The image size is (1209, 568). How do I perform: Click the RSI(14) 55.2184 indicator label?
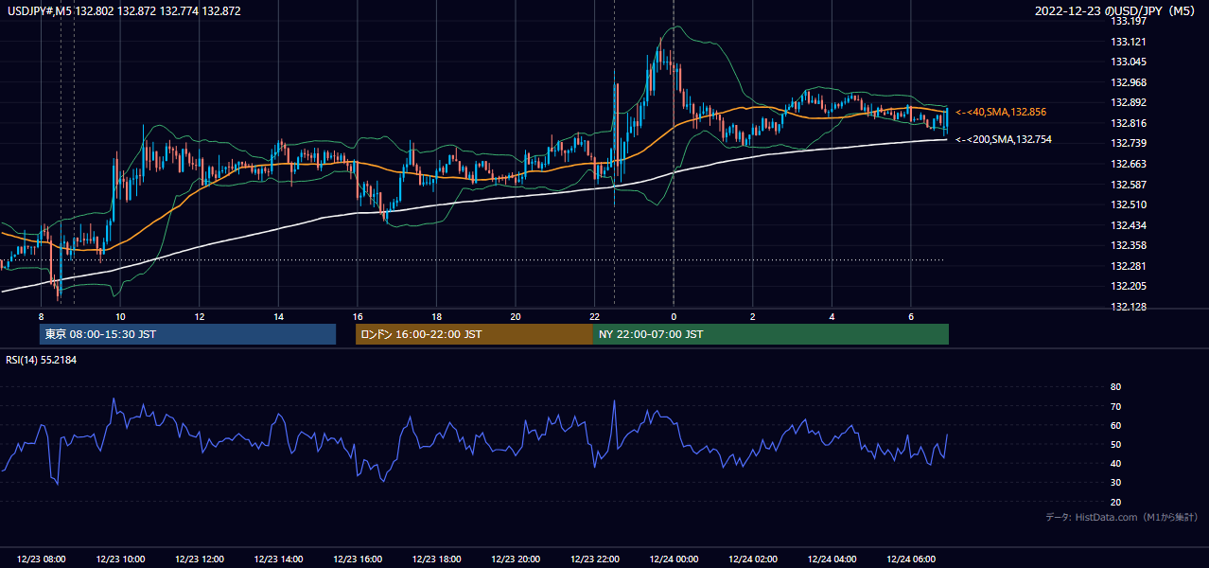[x=42, y=360]
